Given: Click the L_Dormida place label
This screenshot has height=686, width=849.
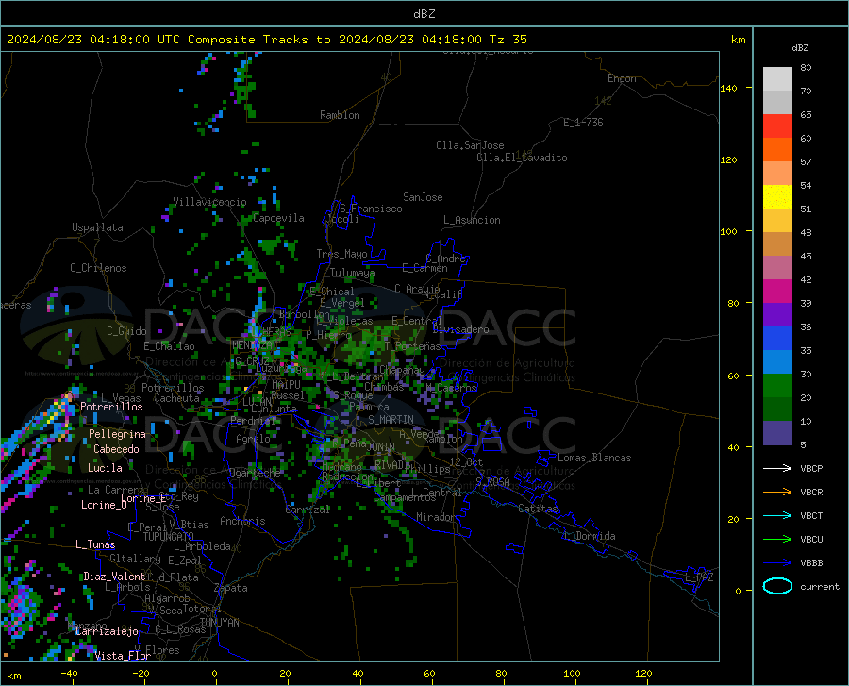Looking at the screenshot, I should pyautogui.click(x=589, y=536).
